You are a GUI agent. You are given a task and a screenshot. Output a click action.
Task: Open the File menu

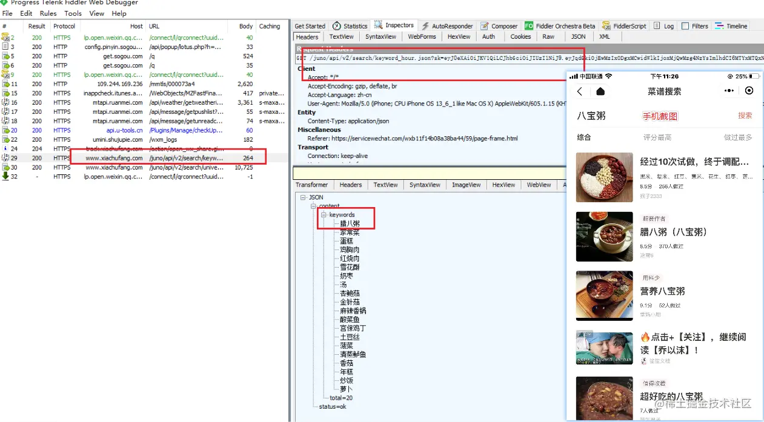[7, 13]
